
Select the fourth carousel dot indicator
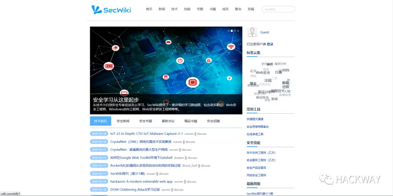[238, 31]
